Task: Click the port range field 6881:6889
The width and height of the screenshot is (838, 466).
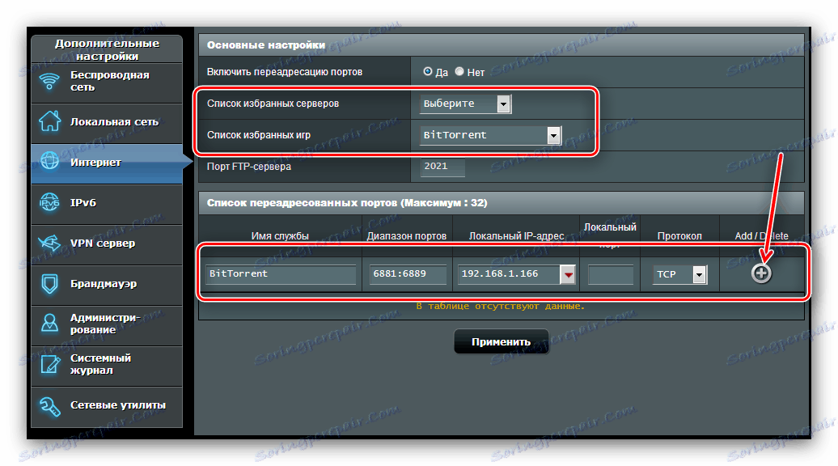Action: pyautogui.click(x=408, y=273)
